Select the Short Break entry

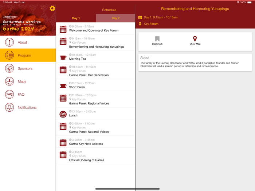coord(95,85)
